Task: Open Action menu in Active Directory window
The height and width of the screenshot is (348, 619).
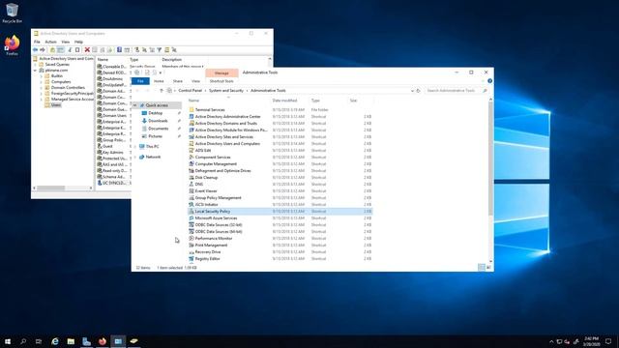Action: [50, 42]
